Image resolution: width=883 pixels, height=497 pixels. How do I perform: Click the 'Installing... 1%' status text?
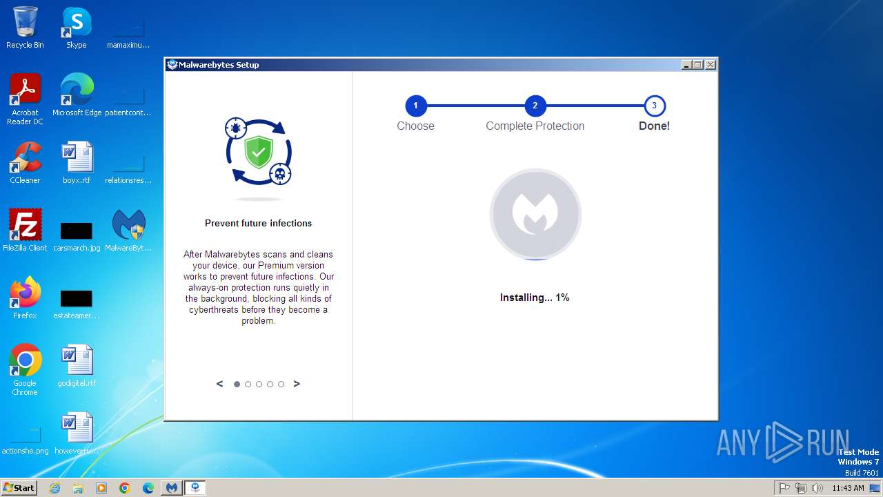(535, 298)
